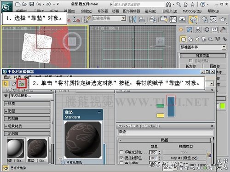Click the Redo arrow icon
Screen dimensions: 230x172
[49, 4]
